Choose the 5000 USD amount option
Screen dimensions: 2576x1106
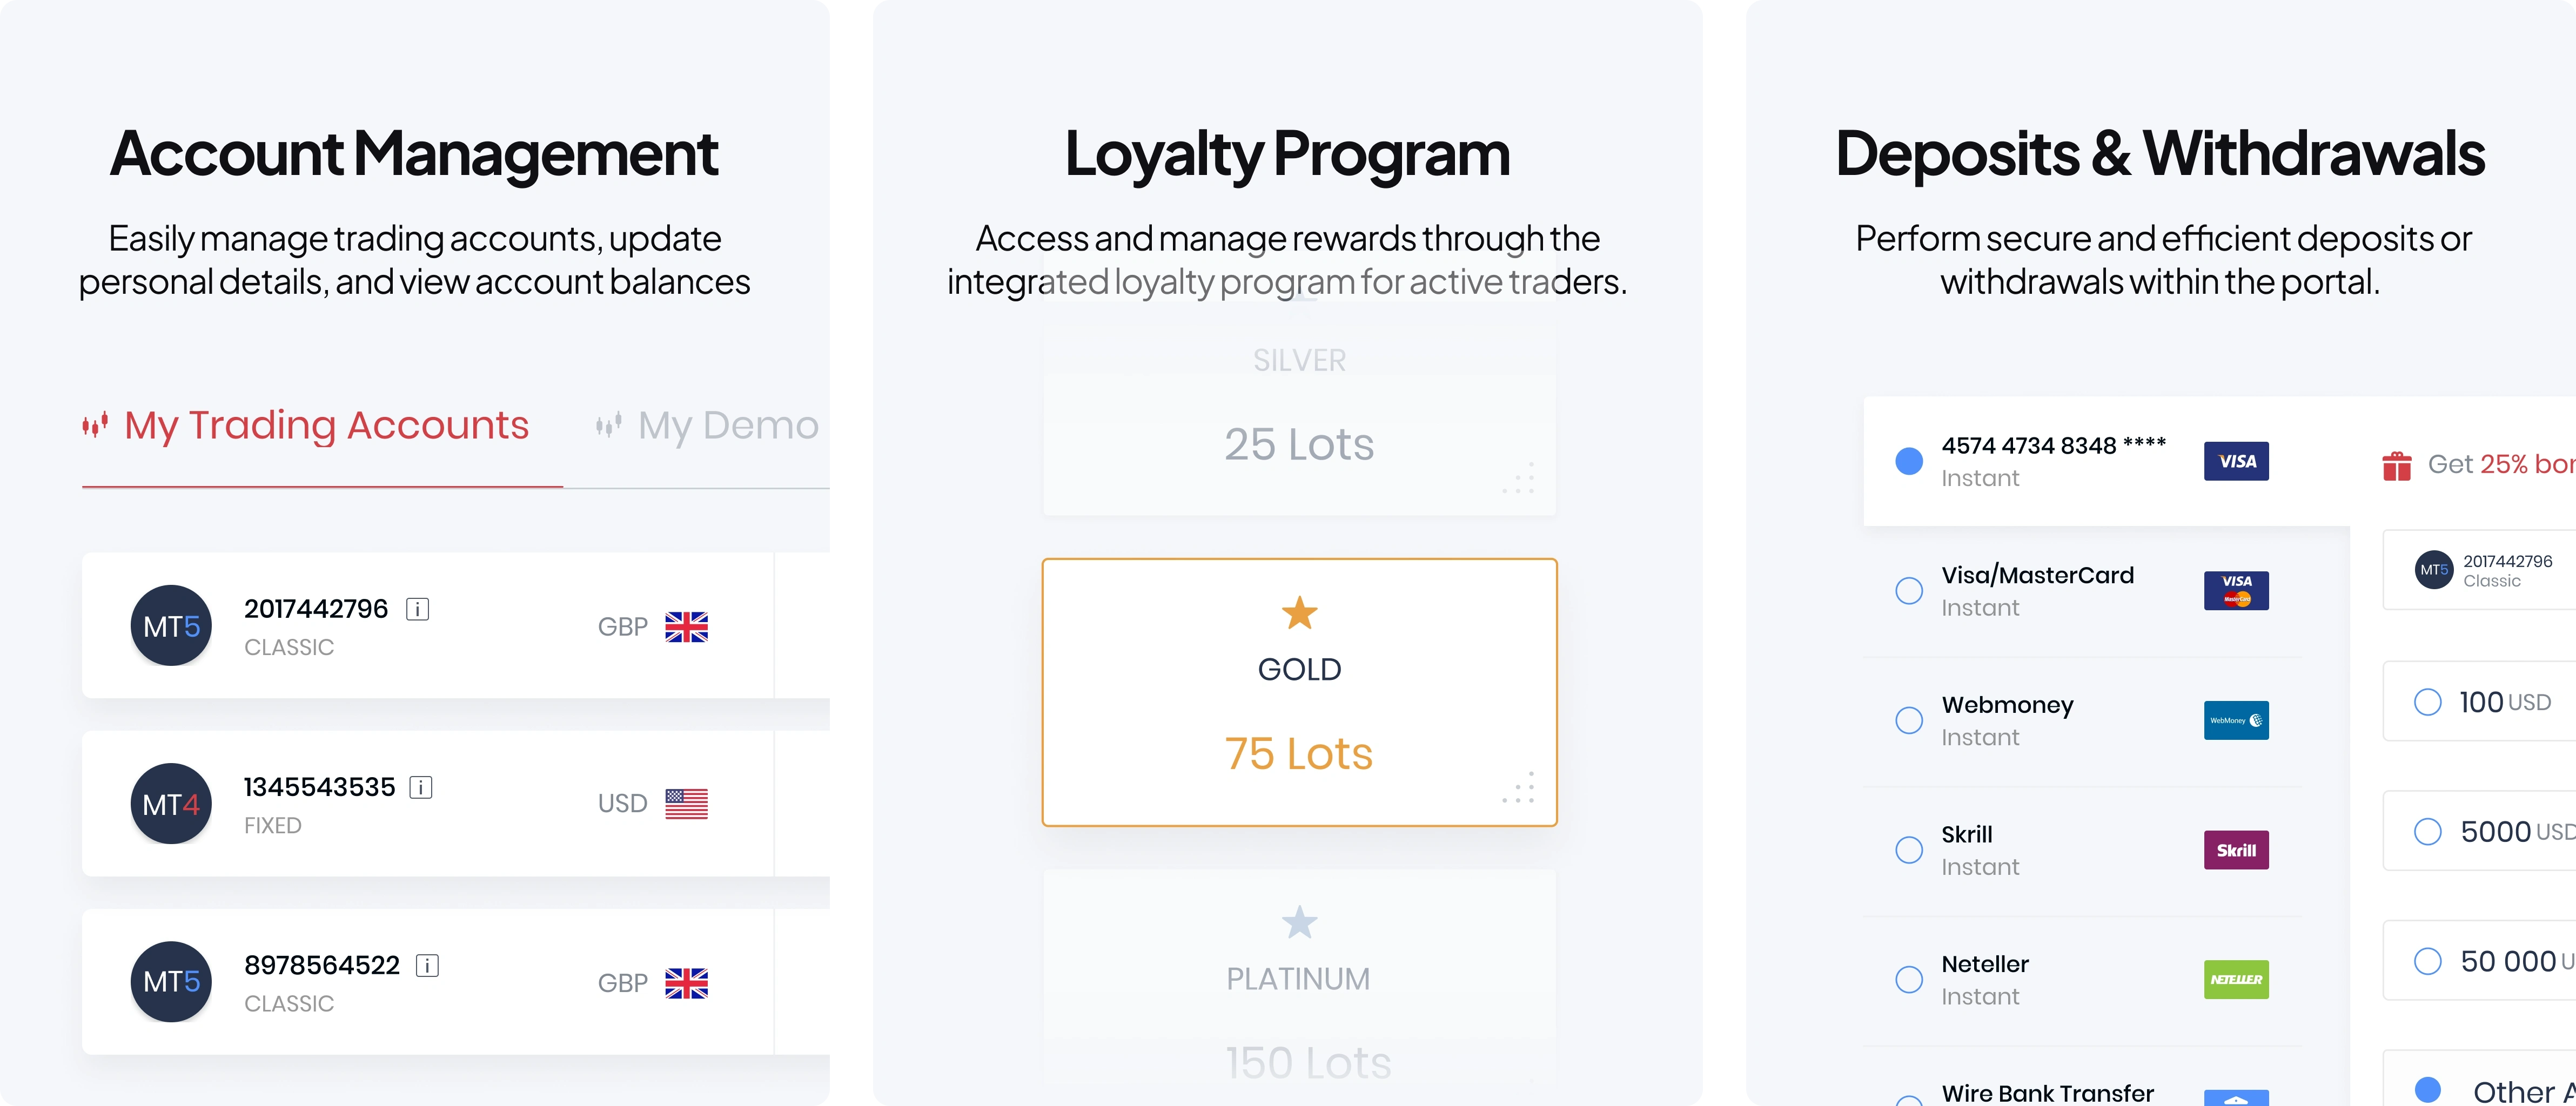click(x=2479, y=831)
